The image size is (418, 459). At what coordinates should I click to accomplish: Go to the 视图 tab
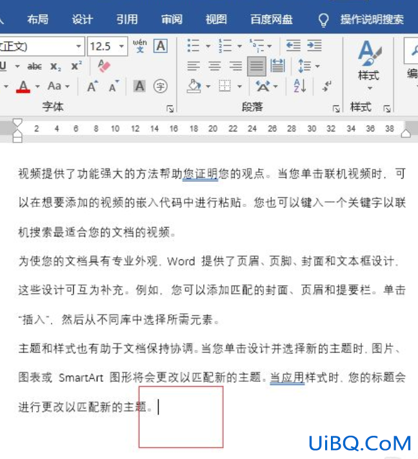216,19
